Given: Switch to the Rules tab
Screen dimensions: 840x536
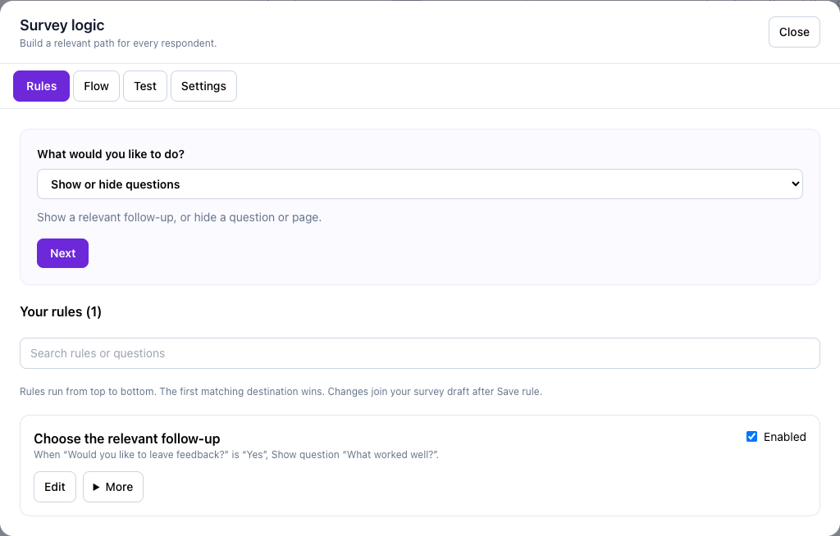Looking at the screenshot, I should tap(41, 86).
